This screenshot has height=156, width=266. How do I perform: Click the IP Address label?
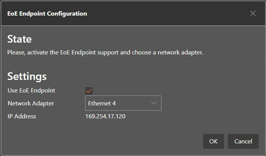[22, 116]
